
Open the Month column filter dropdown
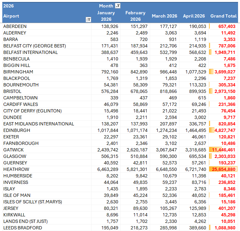pyautogui.click(x=118, y=6)
